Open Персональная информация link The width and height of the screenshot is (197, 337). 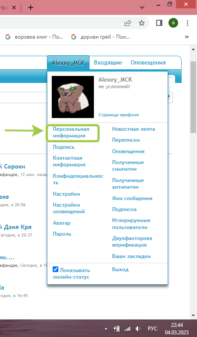[71, 133]
